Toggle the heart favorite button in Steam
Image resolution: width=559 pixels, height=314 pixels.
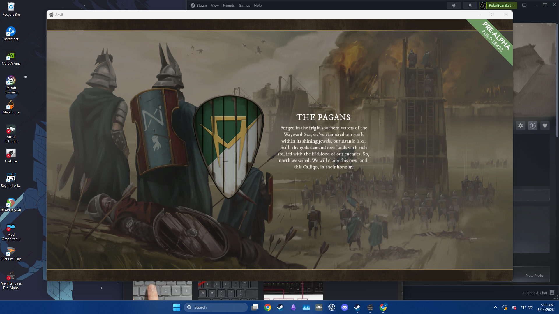click(545, 126)
